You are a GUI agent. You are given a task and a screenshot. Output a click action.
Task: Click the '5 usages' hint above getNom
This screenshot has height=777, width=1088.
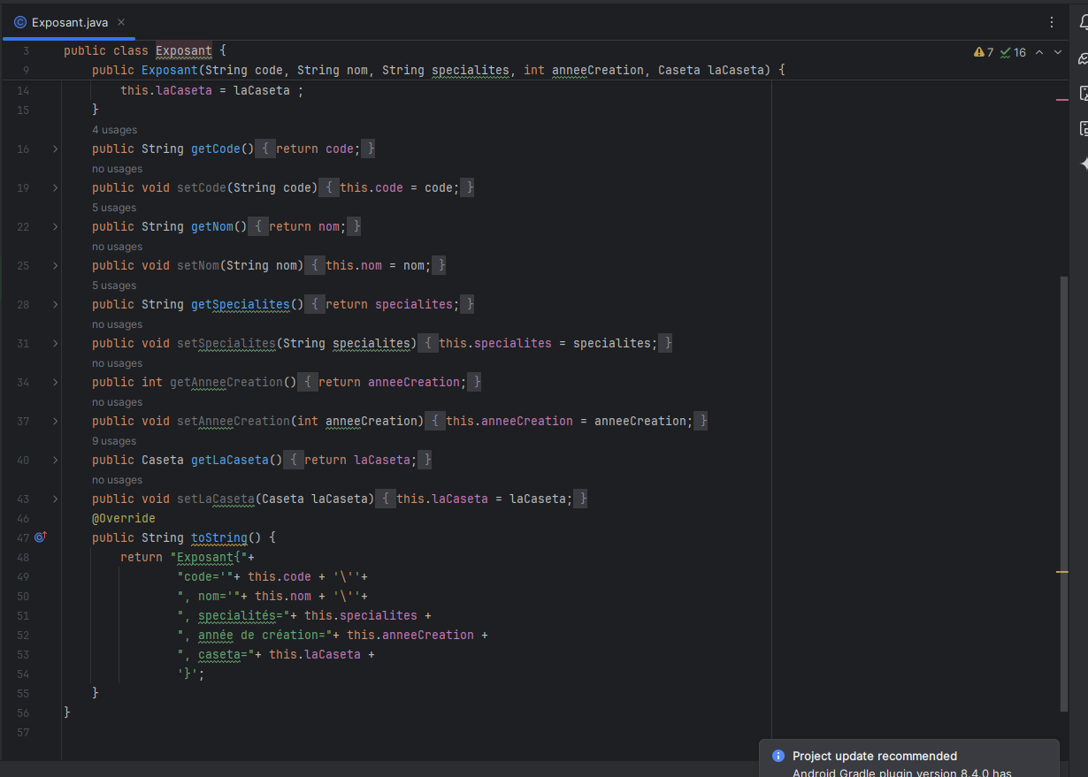coord(114,208)
